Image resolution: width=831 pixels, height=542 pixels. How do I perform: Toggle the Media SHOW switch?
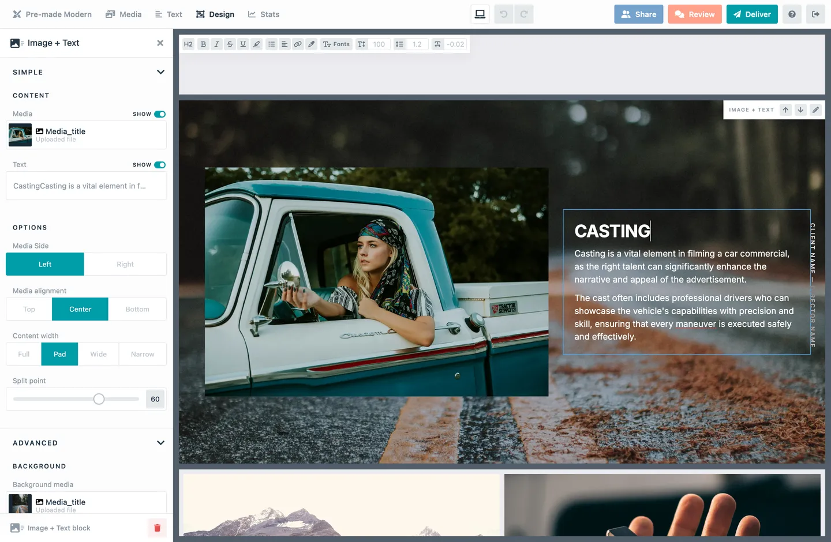tap(160, 114)
